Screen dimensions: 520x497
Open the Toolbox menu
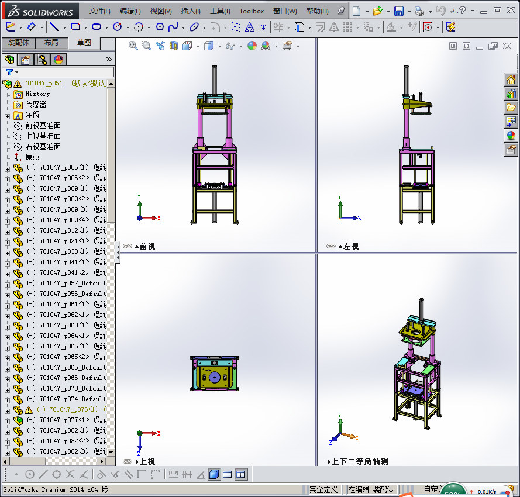(x=252, y=11)
